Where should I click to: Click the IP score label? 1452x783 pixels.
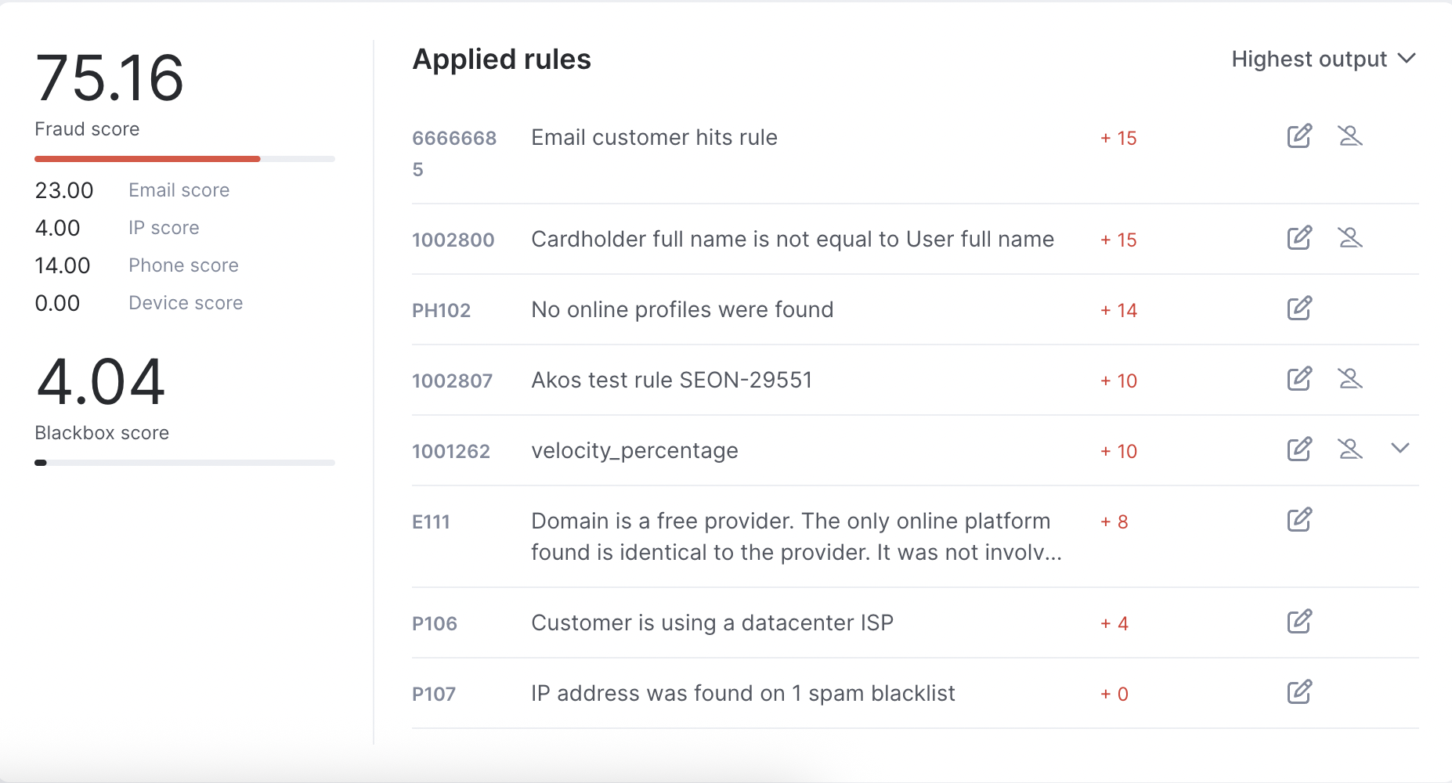click(x=164, y=228)
